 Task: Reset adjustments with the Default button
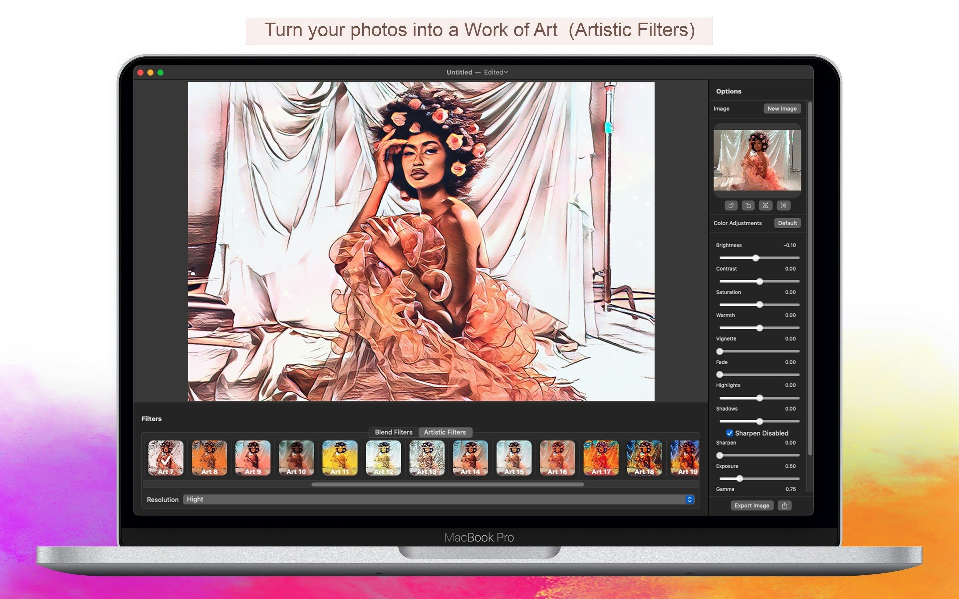click(x=788, y=223)
